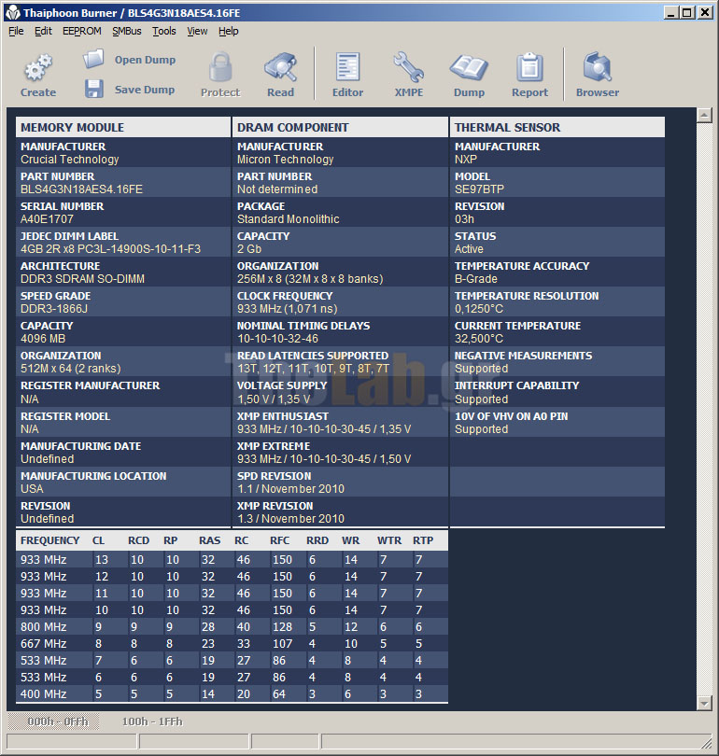
Task: Click the thermal sensor status Active value
Action: (469, 249)
